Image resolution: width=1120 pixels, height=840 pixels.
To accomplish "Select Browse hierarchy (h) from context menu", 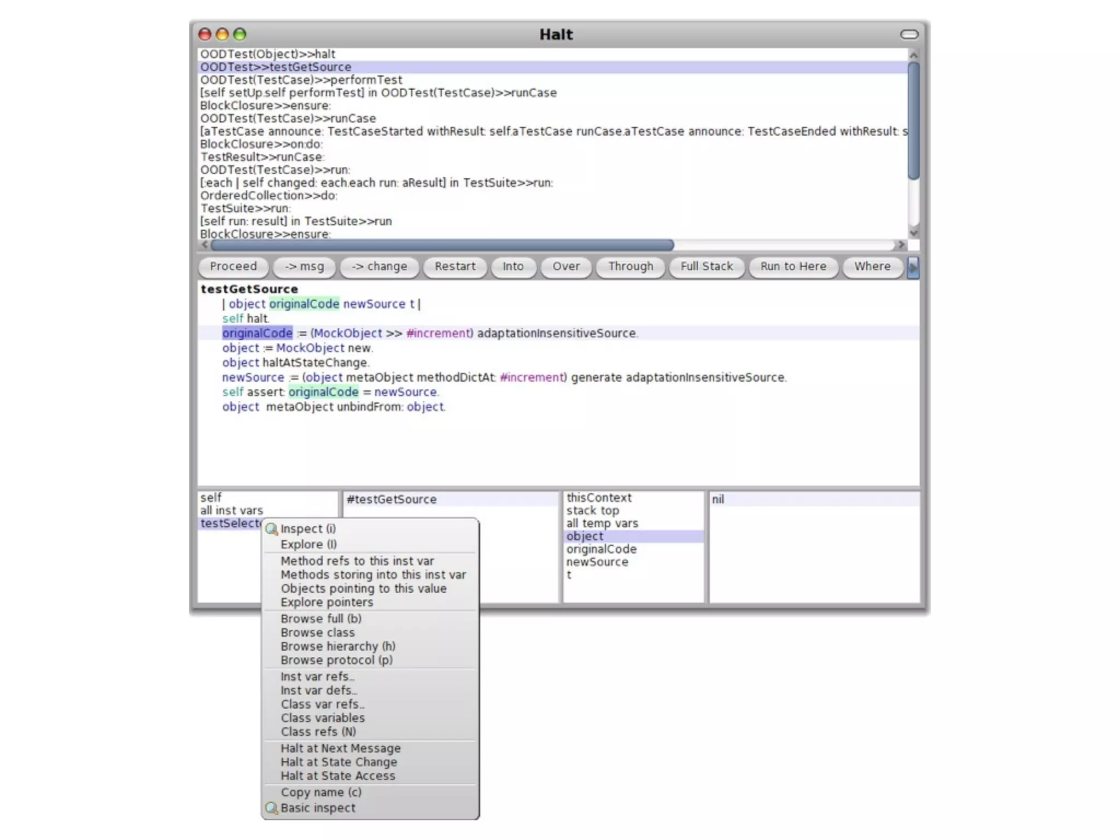I will pos(337,646).
